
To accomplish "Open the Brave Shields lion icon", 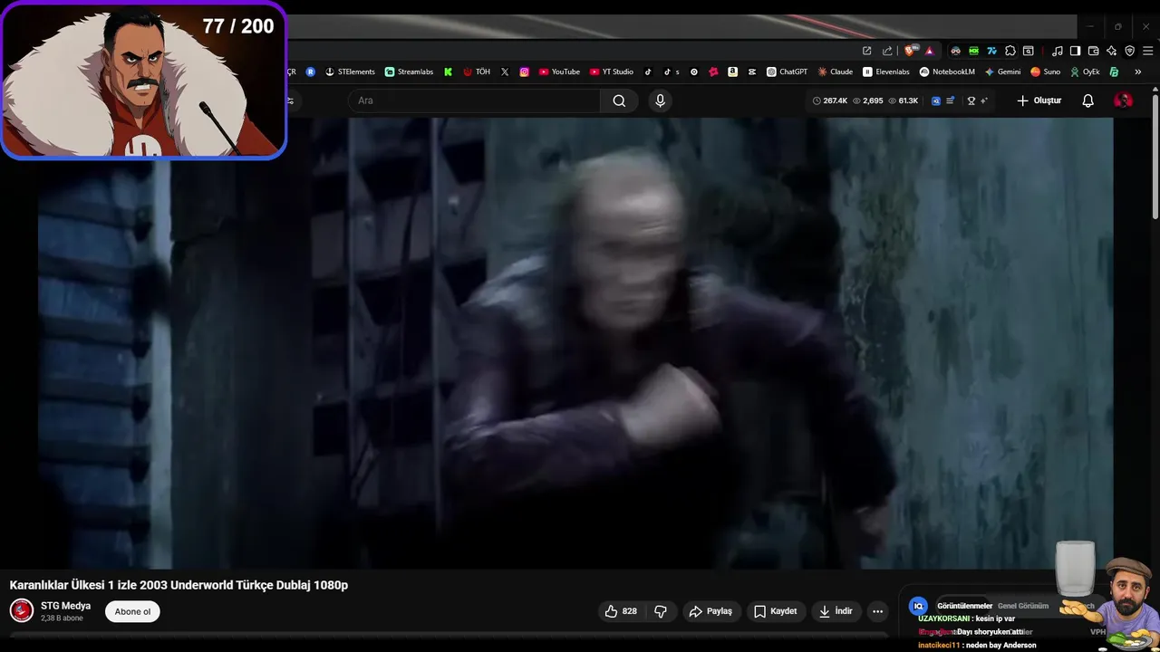I will point(911,51).
